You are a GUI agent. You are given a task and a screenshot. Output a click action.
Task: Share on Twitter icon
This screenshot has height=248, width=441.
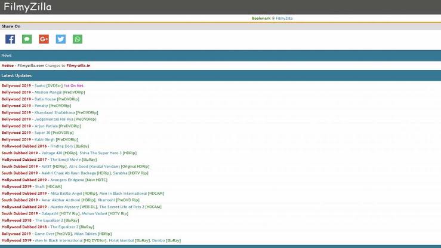click(61, 39)
